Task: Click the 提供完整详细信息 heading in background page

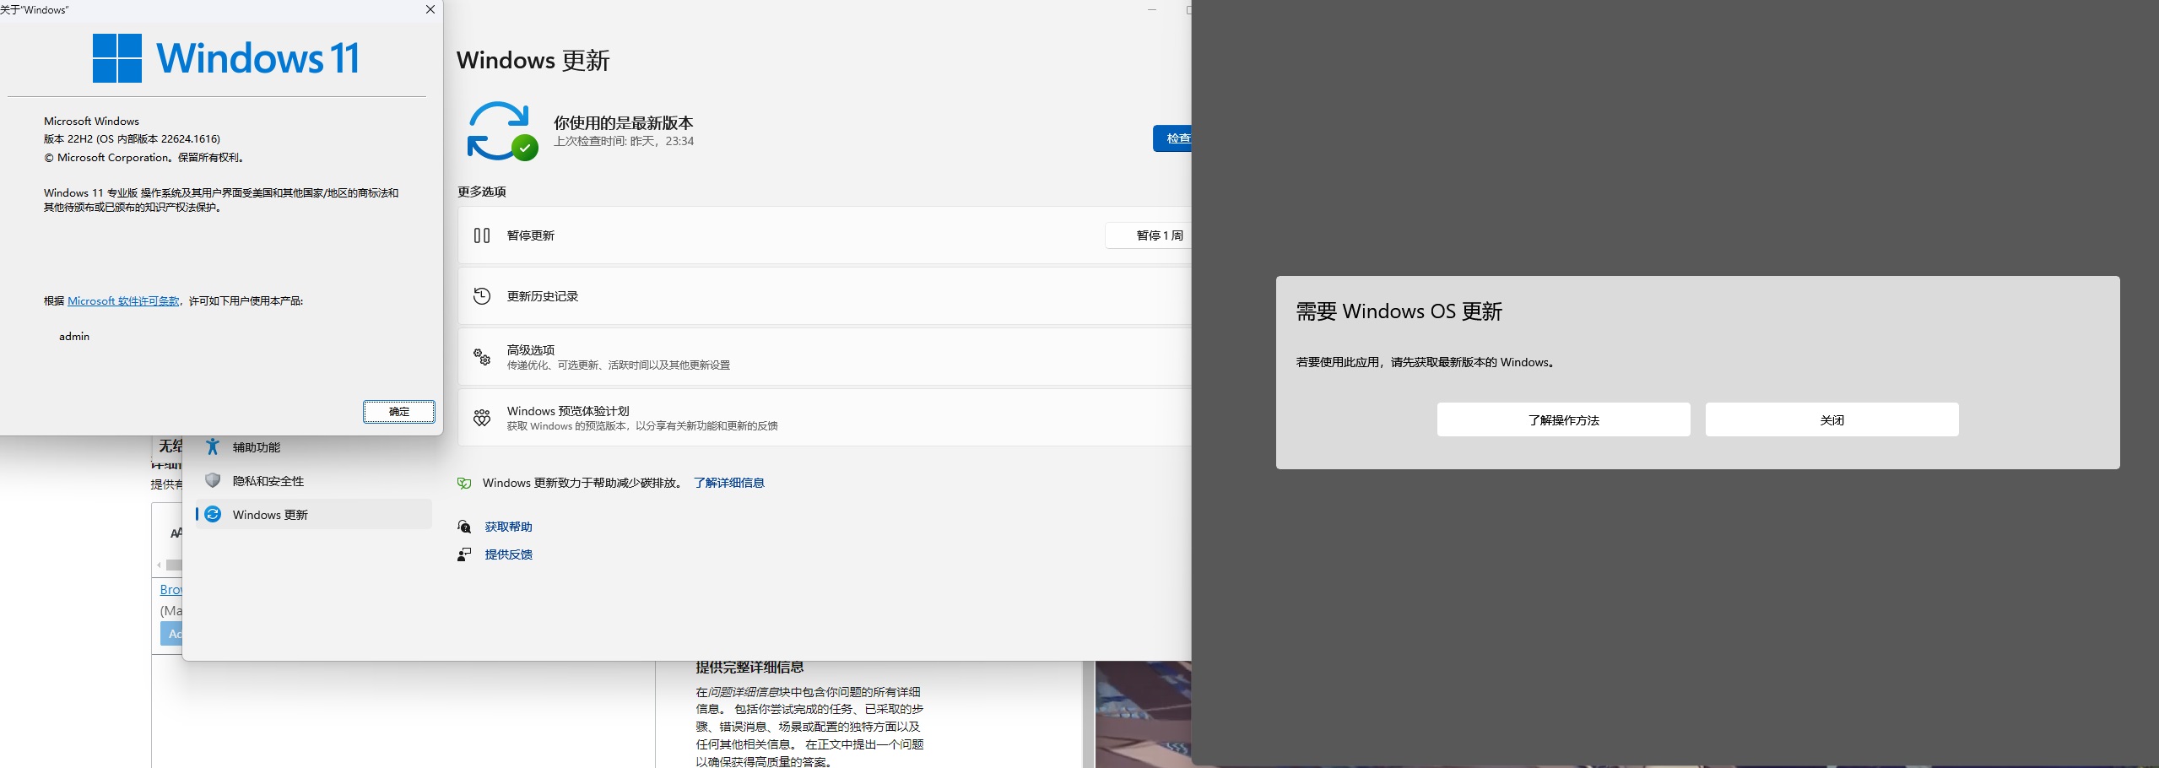Action: pyautogui.click(x=749, y=668)
